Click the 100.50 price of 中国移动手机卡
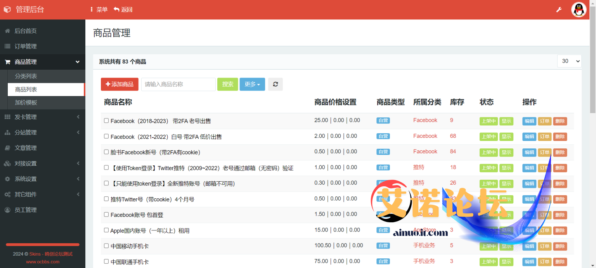This screenshot has height=268, width=596. click(323, 245)
